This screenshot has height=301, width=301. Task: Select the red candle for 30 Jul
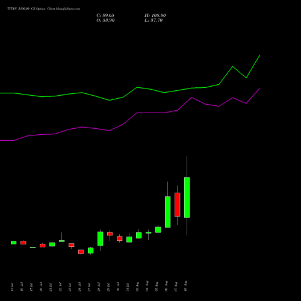120,238
